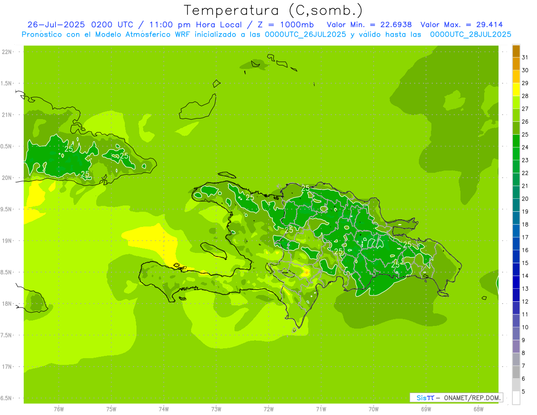This screenshot has height=415, width=537.
Task: Click the '68W' longitude axis label
Action: click(478, 409)
